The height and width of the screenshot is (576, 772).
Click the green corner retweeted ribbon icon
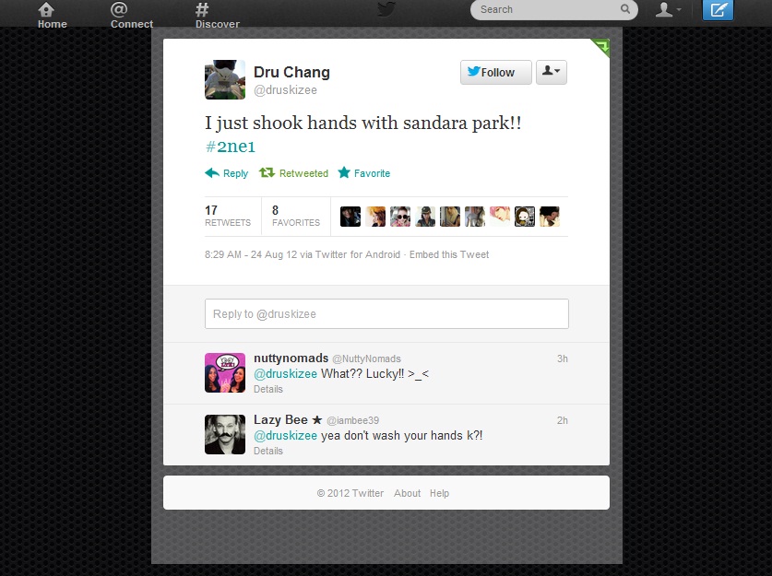pyautogui.click(x=601, y=47)
